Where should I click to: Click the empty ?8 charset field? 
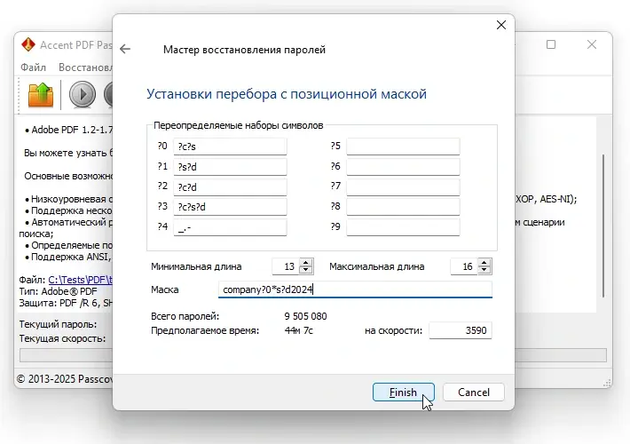403,207
